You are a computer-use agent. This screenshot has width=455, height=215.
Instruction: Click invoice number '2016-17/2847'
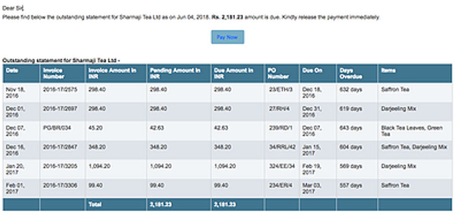coord(60,147)
